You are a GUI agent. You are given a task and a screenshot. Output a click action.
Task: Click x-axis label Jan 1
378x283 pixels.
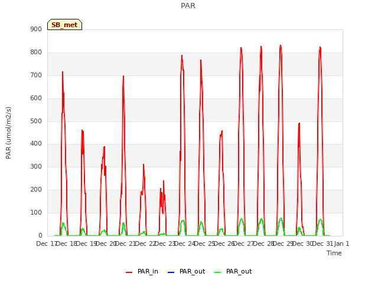click(x=341, y=243)
